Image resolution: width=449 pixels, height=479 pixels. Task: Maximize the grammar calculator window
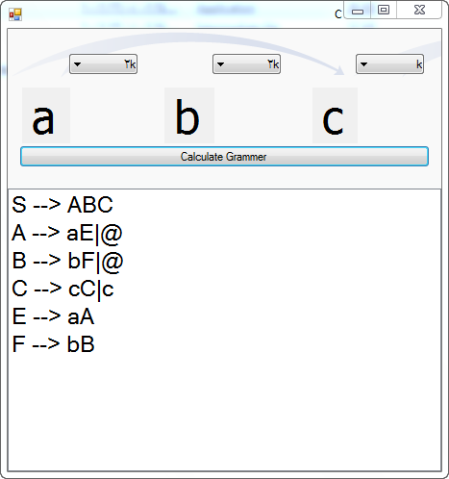384,11
